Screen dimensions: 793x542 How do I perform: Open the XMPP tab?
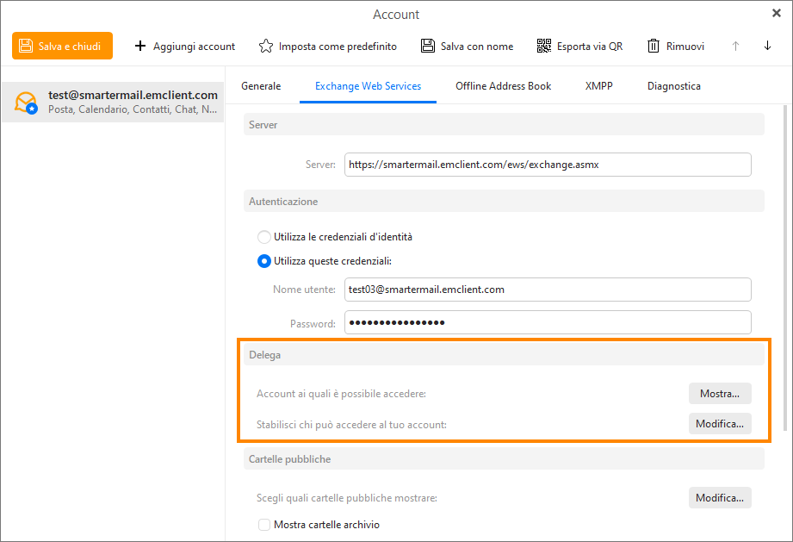(598, 86)
